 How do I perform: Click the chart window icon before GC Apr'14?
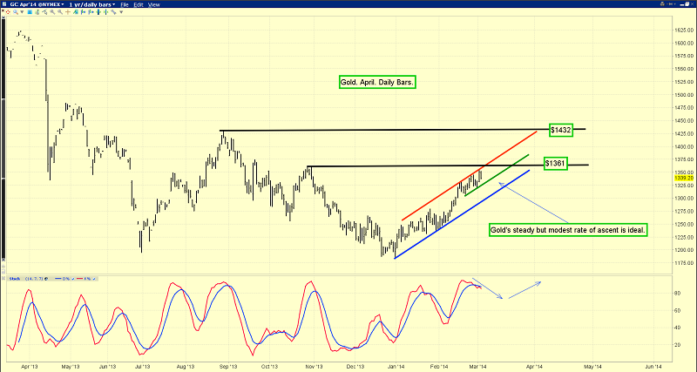pyautogui.click(x=6, y=5)
